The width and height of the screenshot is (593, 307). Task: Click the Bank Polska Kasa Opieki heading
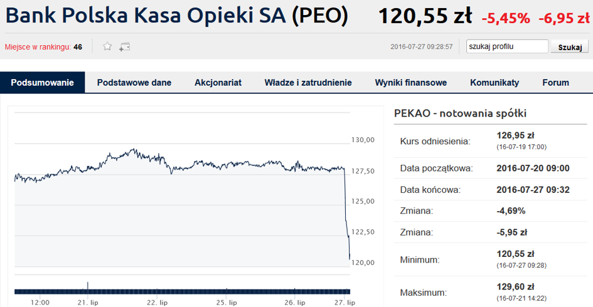pos(176,16)
